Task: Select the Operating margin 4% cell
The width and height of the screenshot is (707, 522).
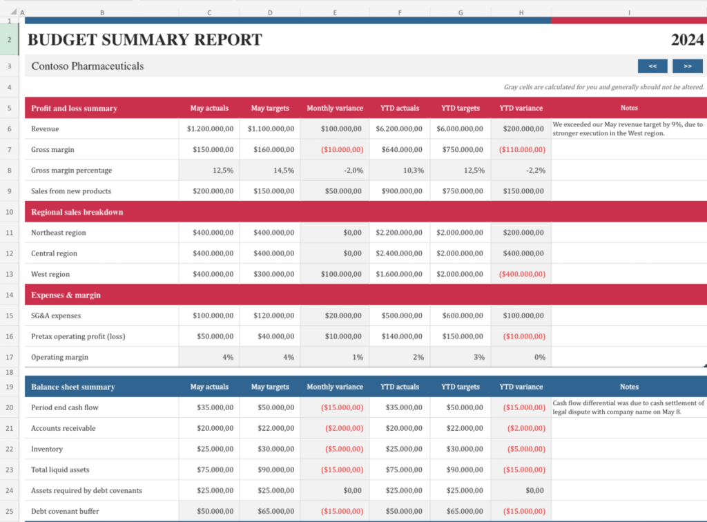Action: tap(209, 357)
